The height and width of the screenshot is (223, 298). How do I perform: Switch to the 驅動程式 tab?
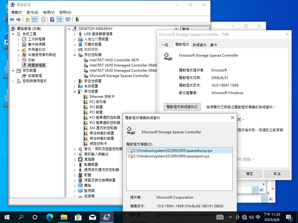[182, 44]
